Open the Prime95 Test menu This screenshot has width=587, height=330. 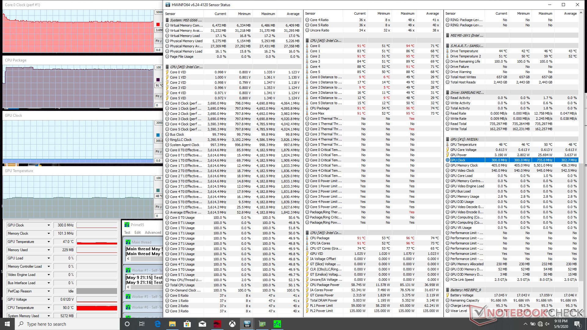point(127,233)
